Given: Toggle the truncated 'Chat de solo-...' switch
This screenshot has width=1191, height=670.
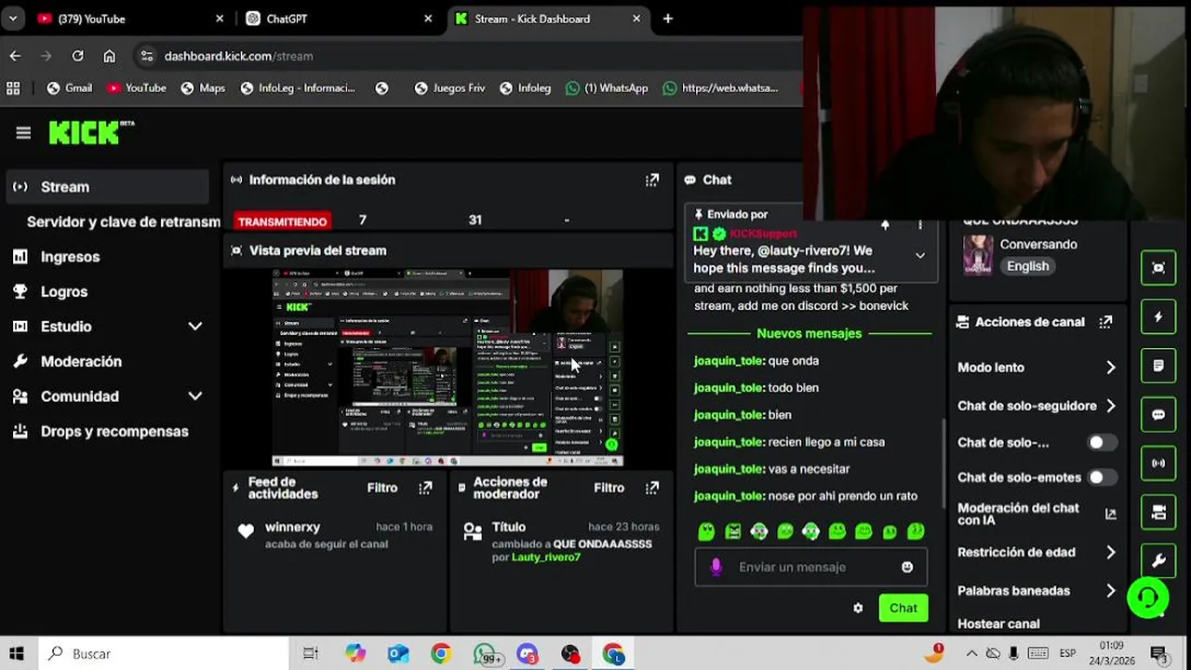Looking at the screenshot, I should tap(1102, 443).
